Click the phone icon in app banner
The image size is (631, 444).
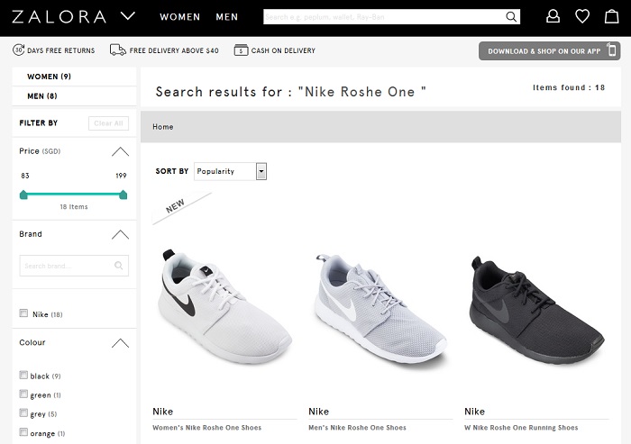[x=612, y=50]
